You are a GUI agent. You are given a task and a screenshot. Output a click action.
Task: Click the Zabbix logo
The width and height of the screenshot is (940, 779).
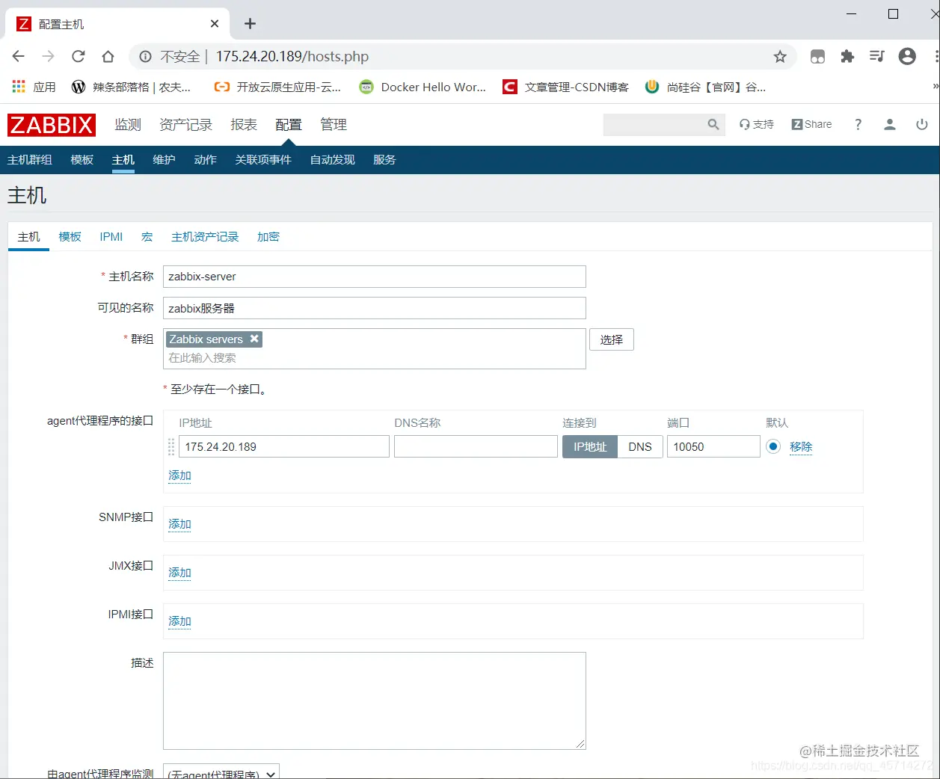pyautogui.click(x=52, y=125)
